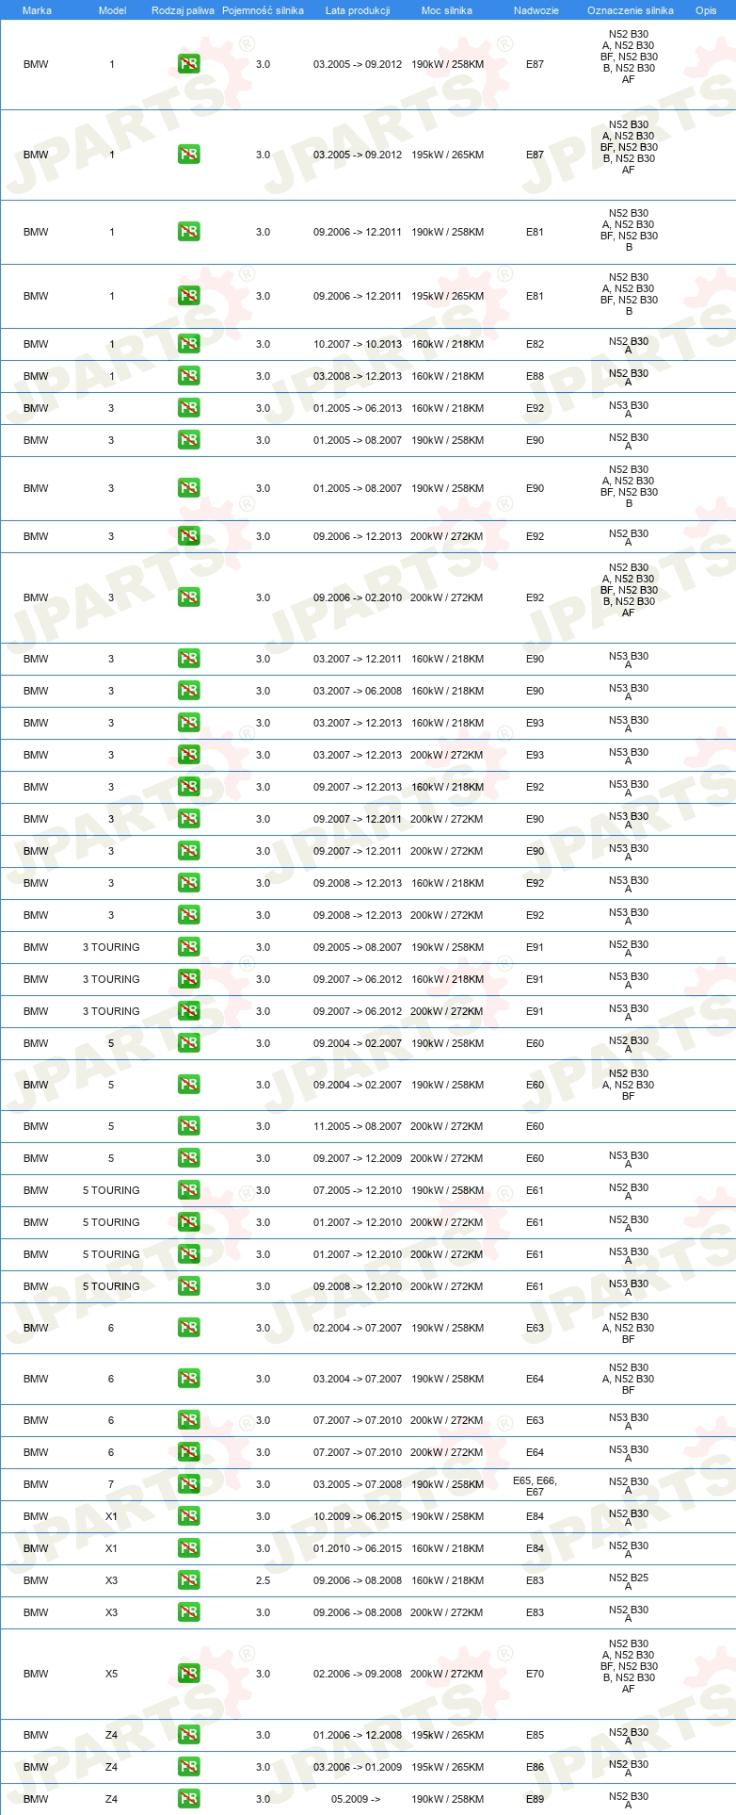Select fuel icon in X3 2.5 row
The height and width of the screenshot is (1815, 736).
pyautogui.click(x=188, y=1580)
